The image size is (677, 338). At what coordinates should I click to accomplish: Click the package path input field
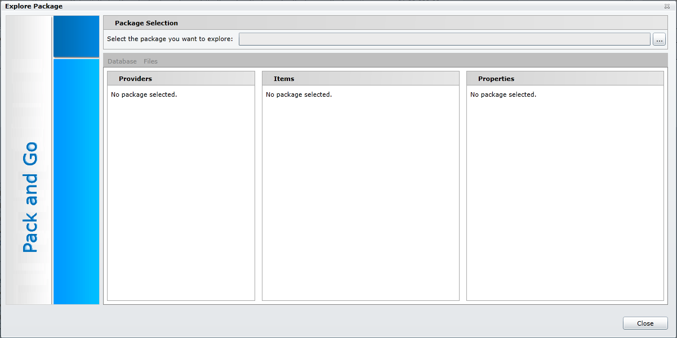tap(444, 39)
